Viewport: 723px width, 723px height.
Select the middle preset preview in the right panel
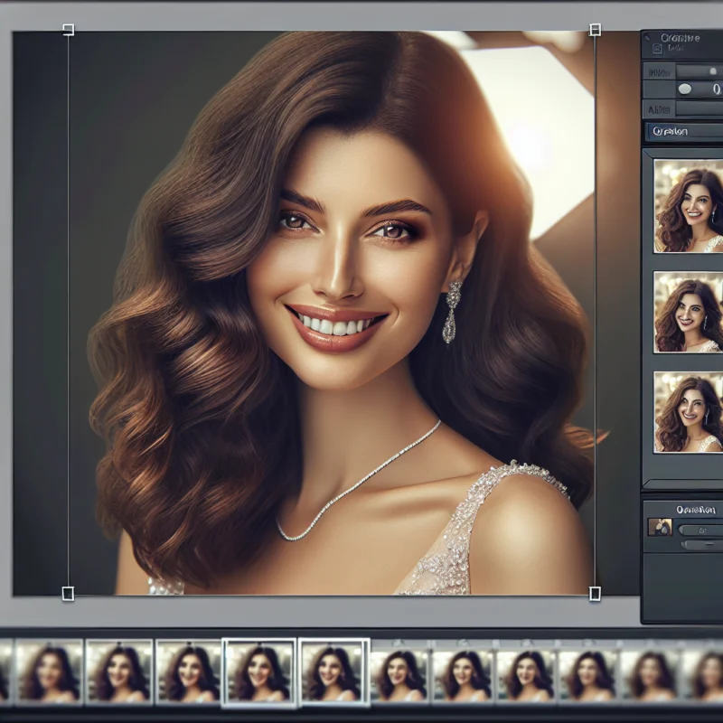click(x=689, y=311)
